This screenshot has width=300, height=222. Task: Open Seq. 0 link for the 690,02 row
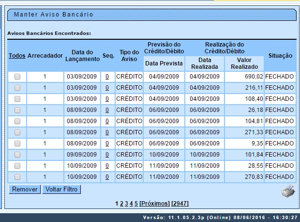(x=107, y=77)
